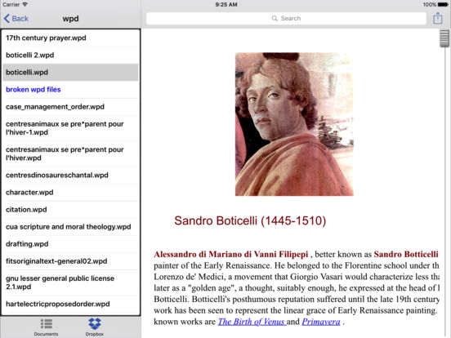Screen dimensions: 451x338
Task: Open character.wpd file
Action: click(x=70, y=193)
